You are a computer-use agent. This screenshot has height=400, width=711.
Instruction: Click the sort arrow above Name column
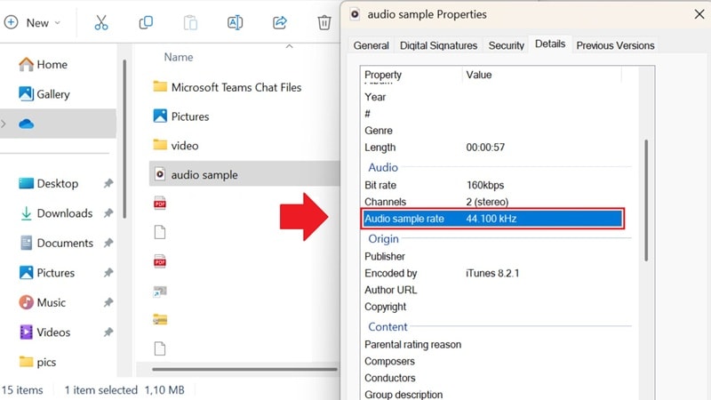pos(290,46)
